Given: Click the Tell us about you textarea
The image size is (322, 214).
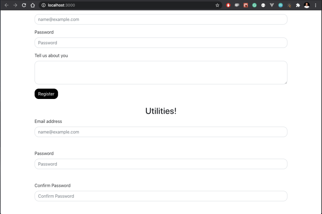Looking at the screenshot, I should coord(161,72).
